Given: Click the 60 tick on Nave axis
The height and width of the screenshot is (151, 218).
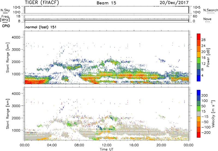Looking at the screenshot, I should click(195, 16).
